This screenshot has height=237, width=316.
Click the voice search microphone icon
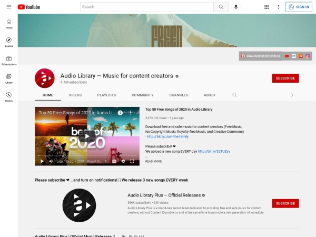pos(235,7)
